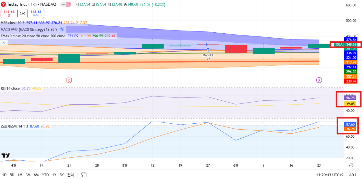This screenshot has height=179, width=362.
Task: Open chart scale settings gear icon
Action: [x=351, y=165]
